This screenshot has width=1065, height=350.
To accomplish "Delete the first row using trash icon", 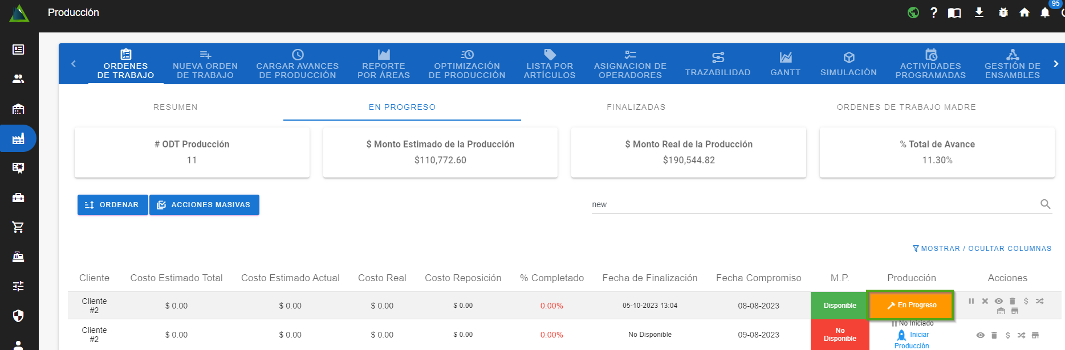I will 1012,301.
